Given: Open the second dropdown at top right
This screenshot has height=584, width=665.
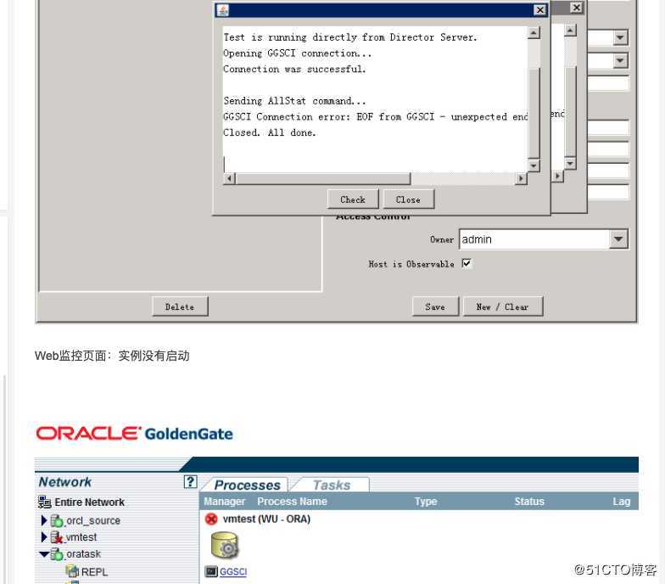Looking at the screenshot, I should point(620,61).
